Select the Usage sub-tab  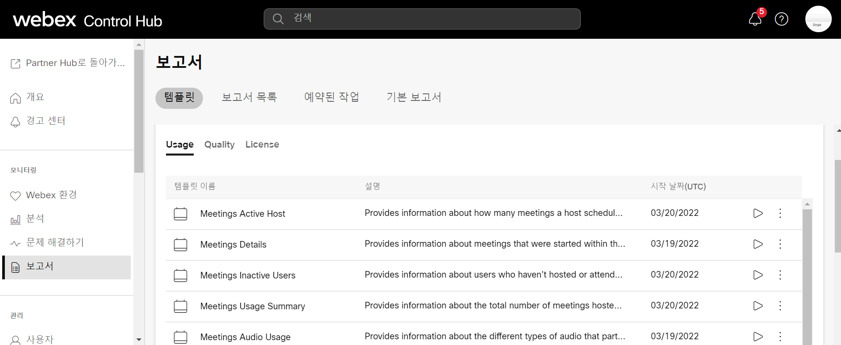coord(180,145)
